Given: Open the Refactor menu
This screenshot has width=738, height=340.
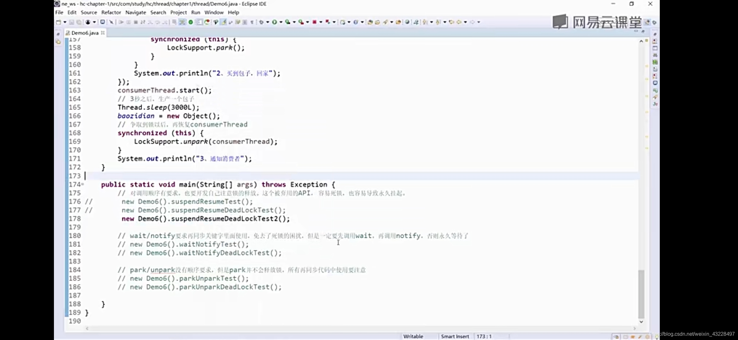Looking at the screenshot, I should pyautogui.click(x=111, y=12).
